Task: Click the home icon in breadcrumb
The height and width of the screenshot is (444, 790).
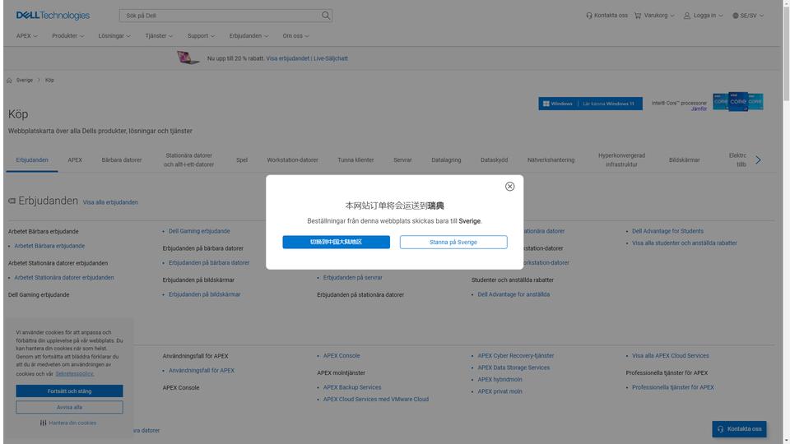Action: pyautogui.click(x=9, y=80)
